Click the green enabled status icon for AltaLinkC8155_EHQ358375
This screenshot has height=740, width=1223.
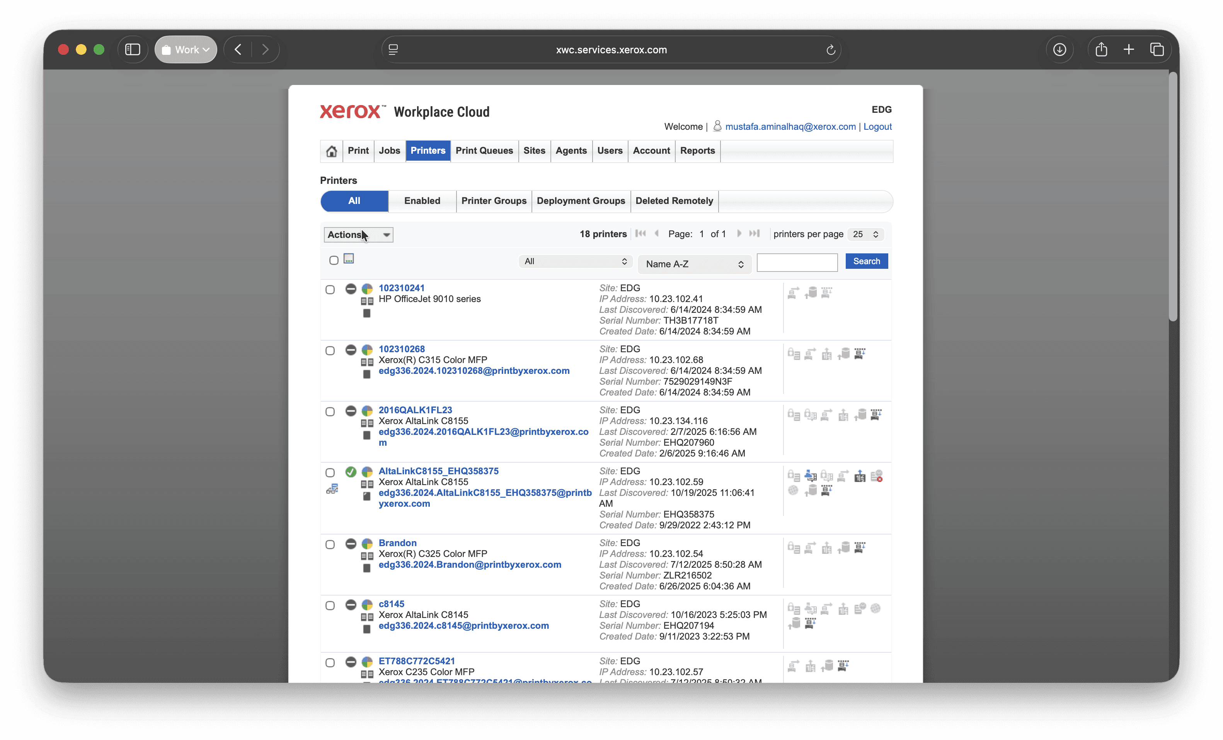pos(351,472)
